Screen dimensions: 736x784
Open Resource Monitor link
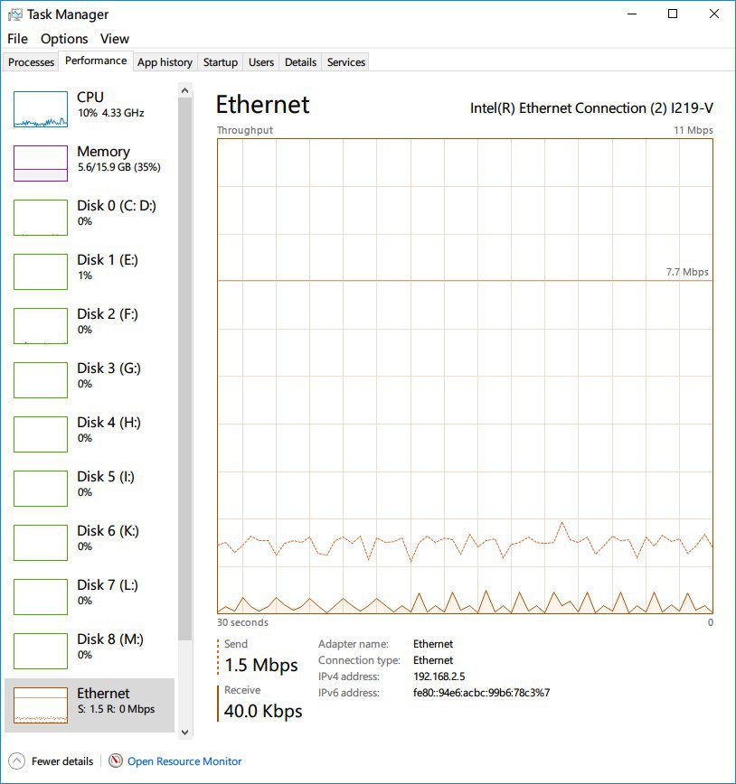(184, 761)
